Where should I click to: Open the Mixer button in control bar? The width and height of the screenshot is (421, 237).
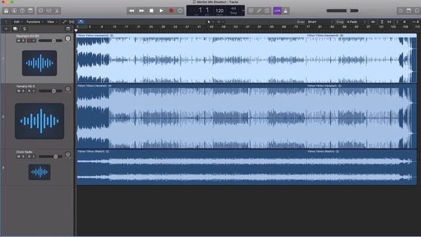click(x=49, y=11)
